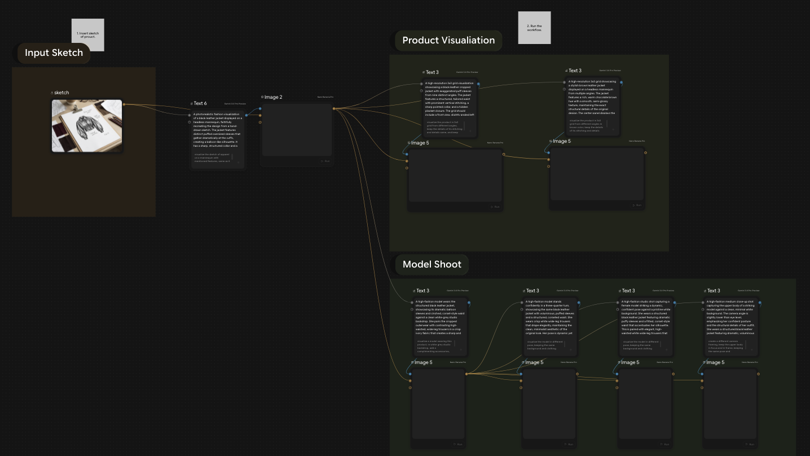810x456 pixels.
Task: Click the 'Insert sketch of product' sticky note
Action: click(x=87, y=35)
